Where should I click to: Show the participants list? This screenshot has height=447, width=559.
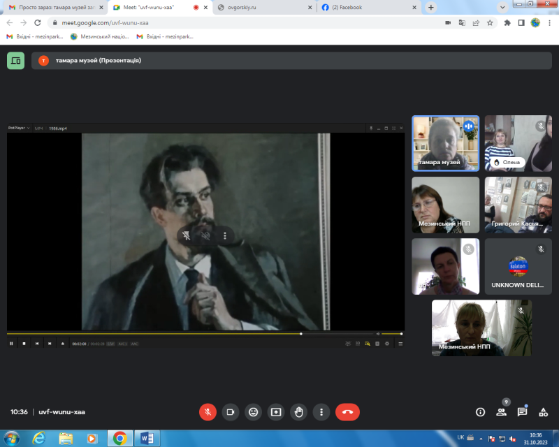coord(501,412)
